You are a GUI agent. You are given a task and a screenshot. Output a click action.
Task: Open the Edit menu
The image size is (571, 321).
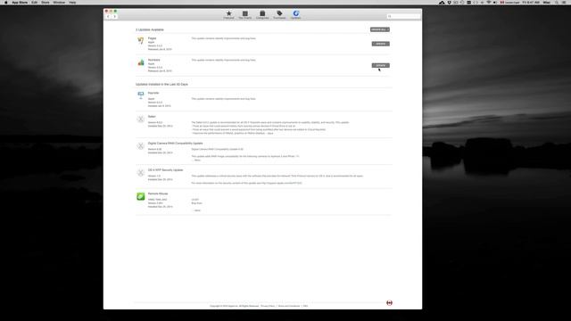pyautogui.click(x=34, y=3)
